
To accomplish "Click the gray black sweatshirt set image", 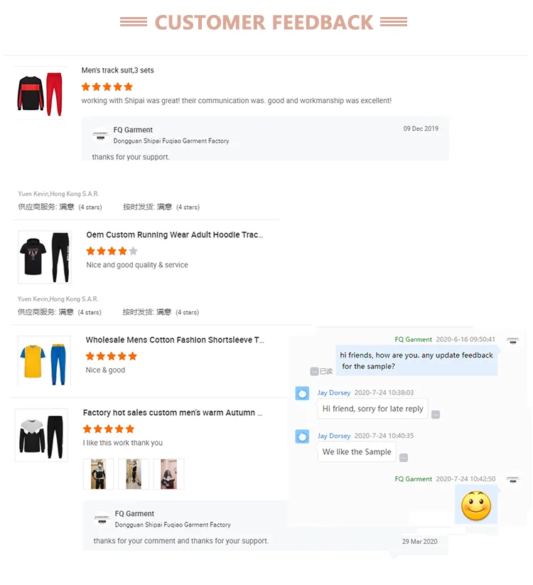I will point(41,435).
